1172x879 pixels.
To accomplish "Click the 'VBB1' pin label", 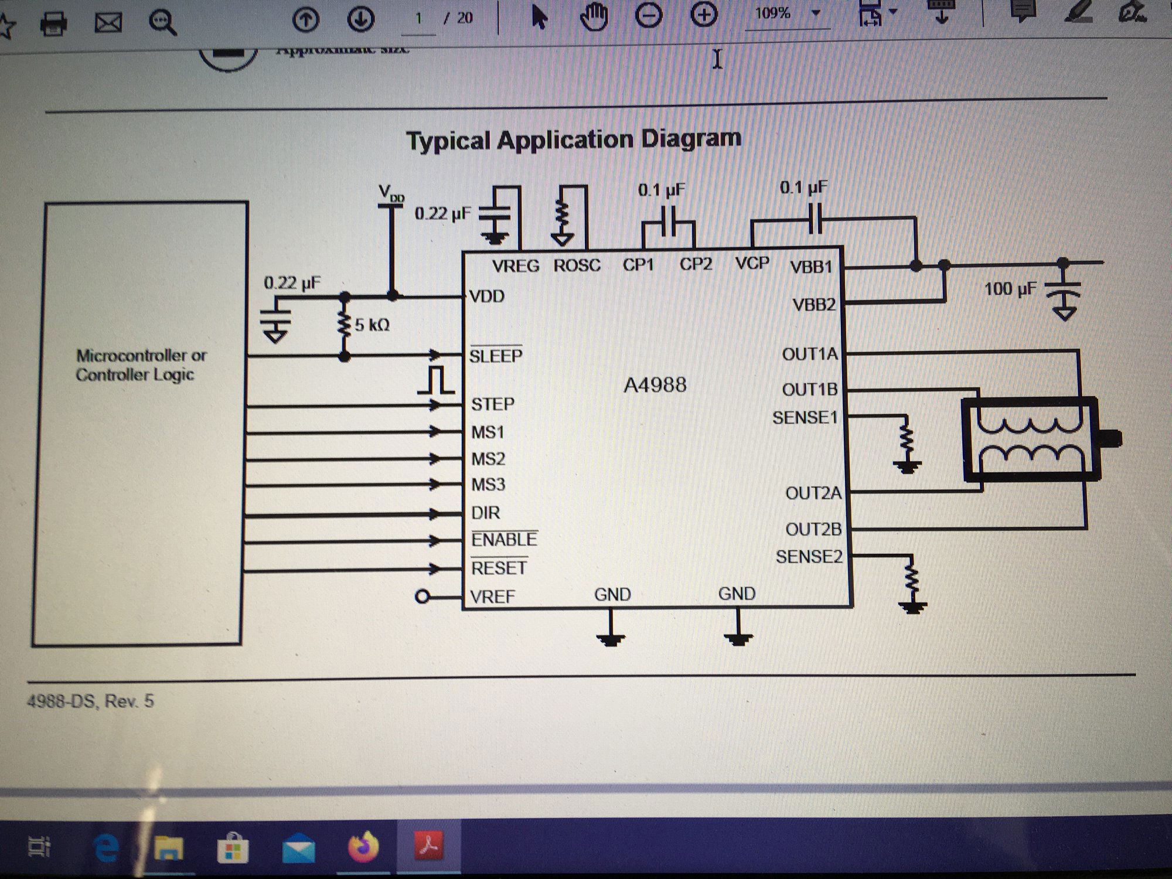I will pyautogui.click(x=812, y=267).
